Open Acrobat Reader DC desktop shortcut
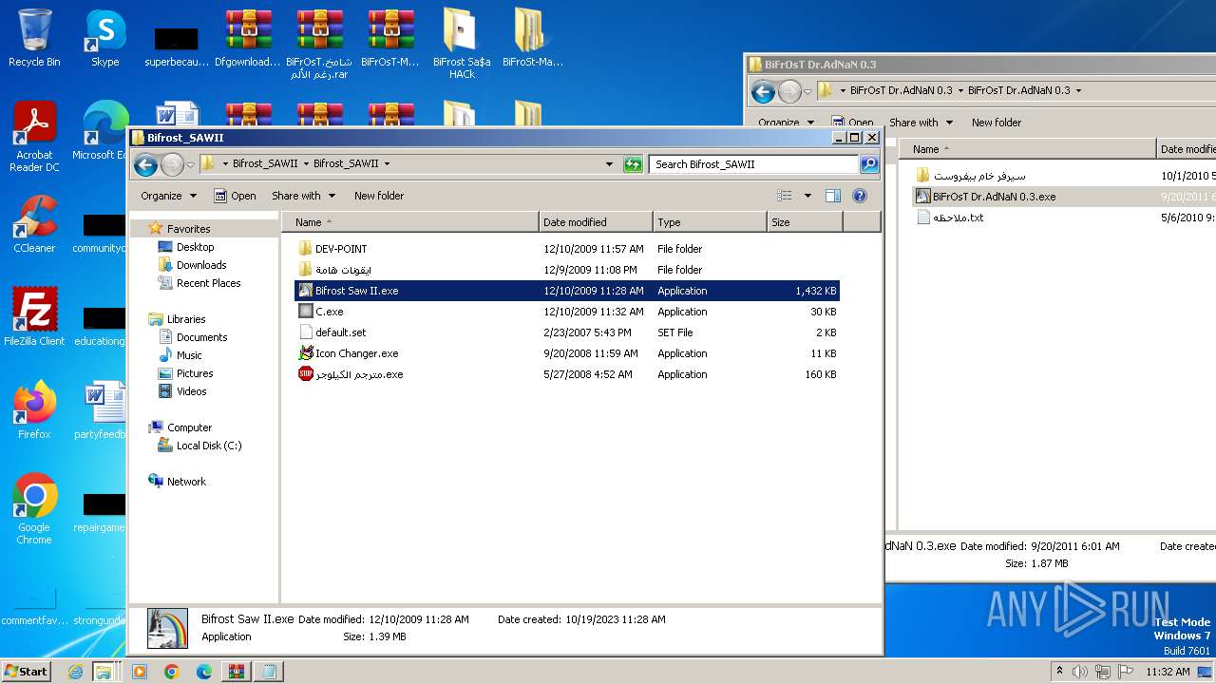 [x=34, y=137]
